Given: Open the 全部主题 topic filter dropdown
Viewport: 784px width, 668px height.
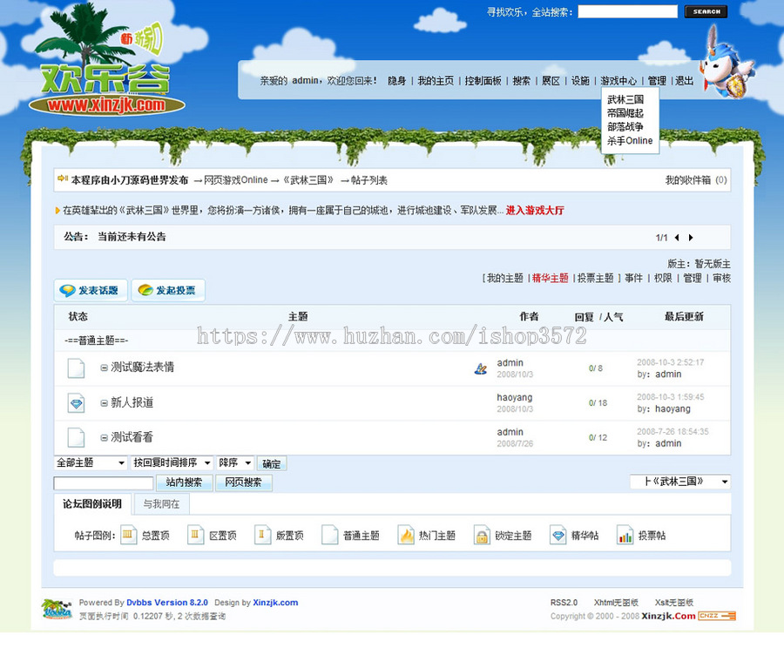Looking at the screenshot, I should (x=90, y=462).
